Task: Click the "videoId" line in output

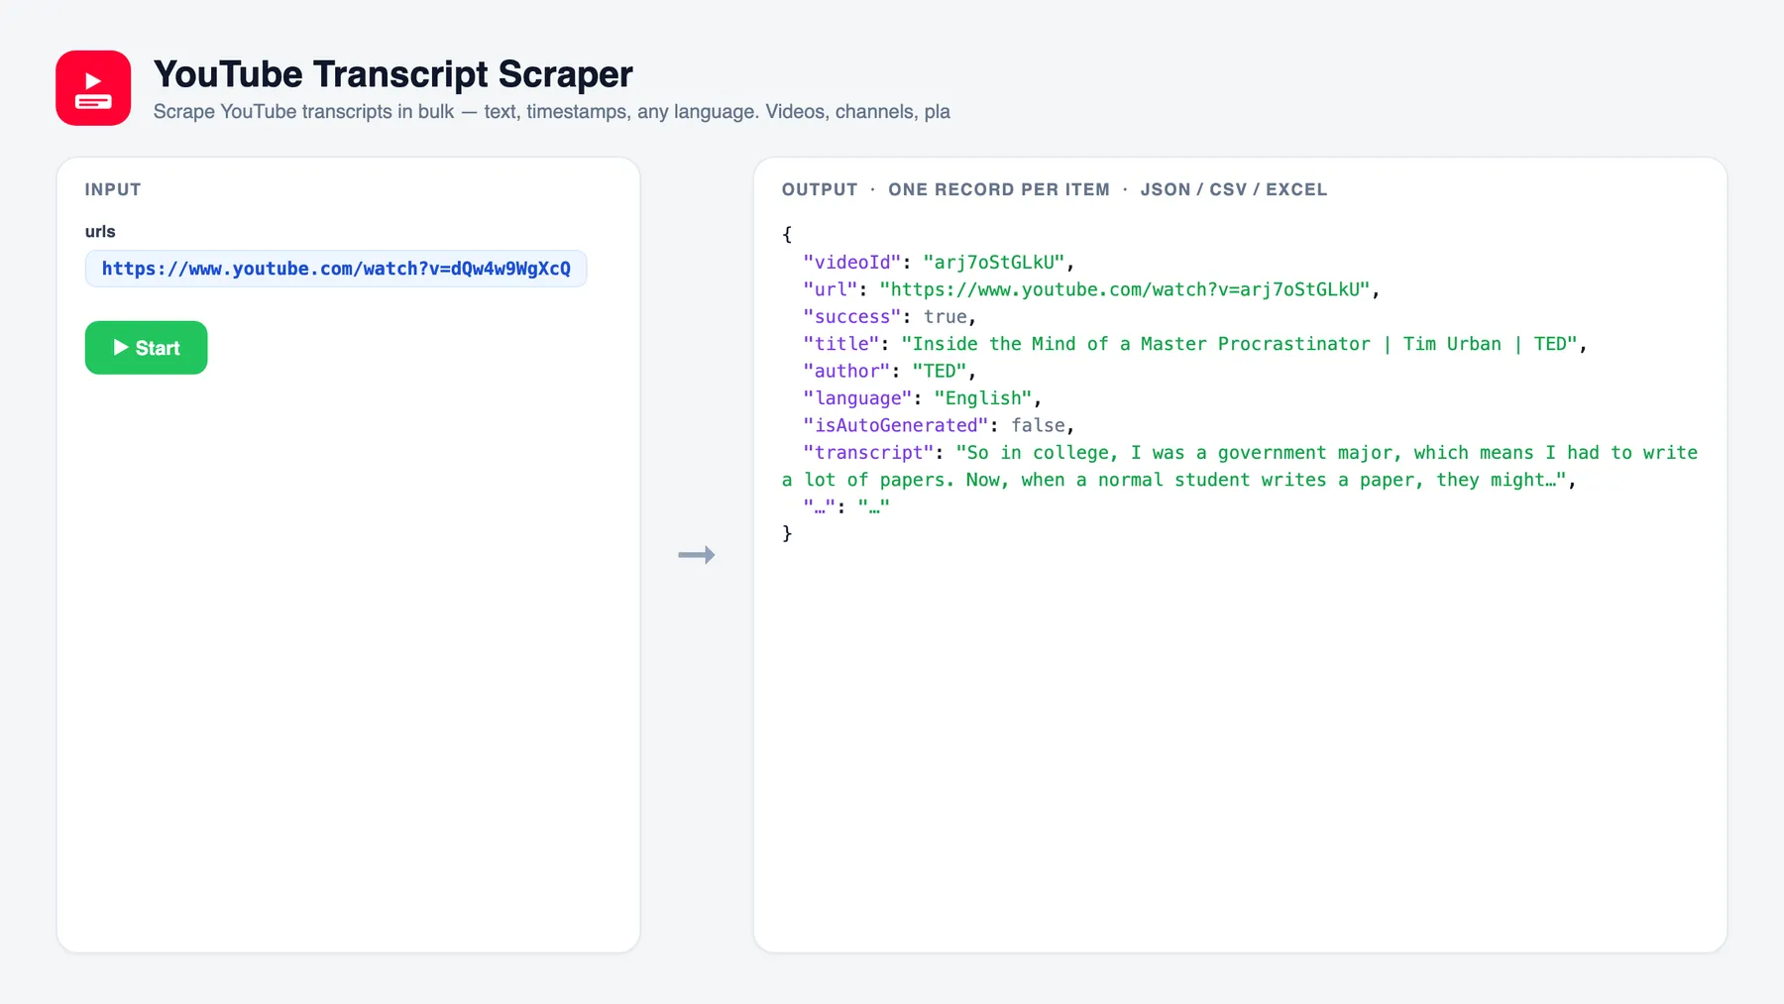Action: click(939, 263)
